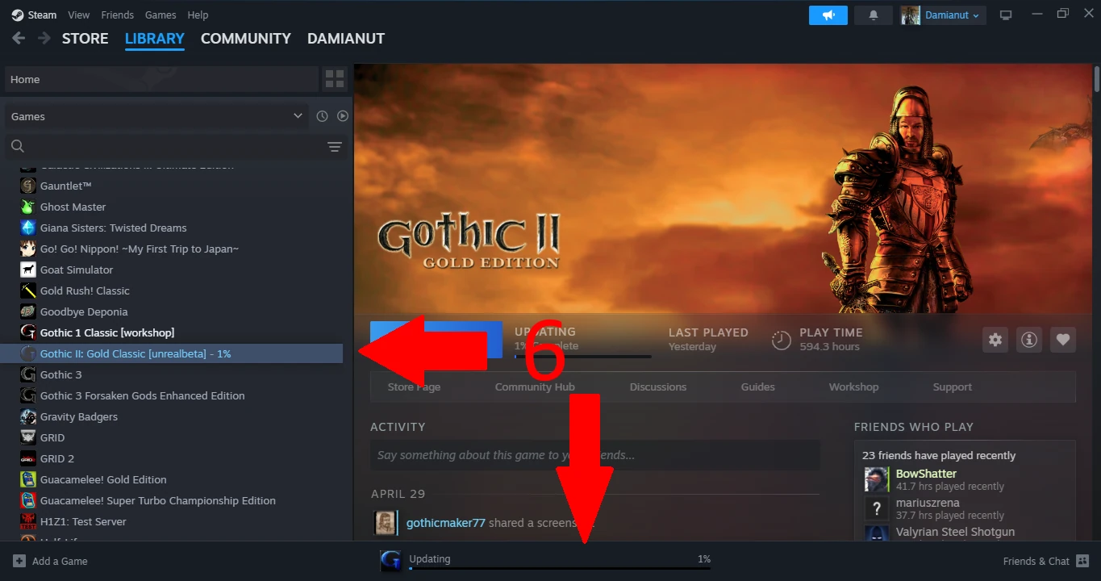Click the activity text field
This screenshot has height=581, width=1101.
[x=594, y=455]
